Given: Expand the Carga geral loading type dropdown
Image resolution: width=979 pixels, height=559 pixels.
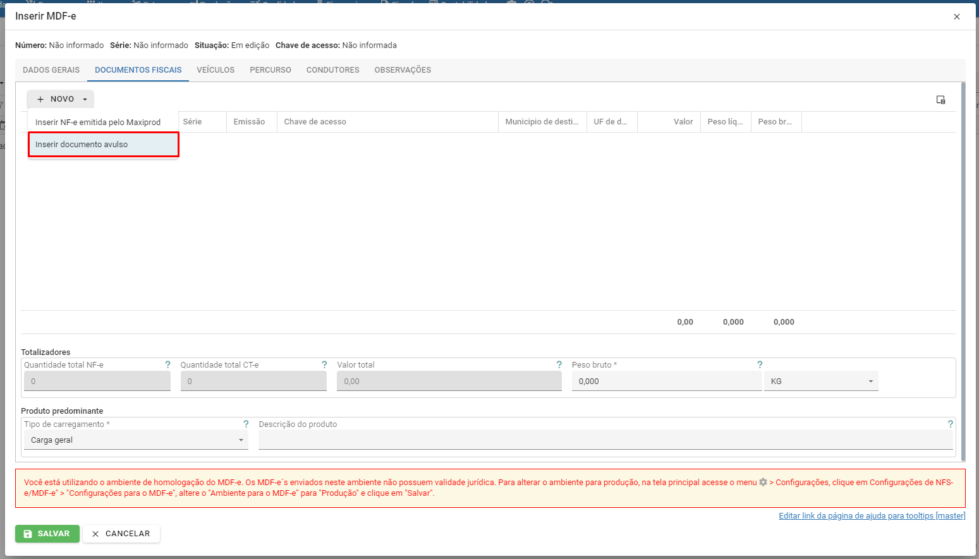Looking at the screenshot, I should (136, 440).
